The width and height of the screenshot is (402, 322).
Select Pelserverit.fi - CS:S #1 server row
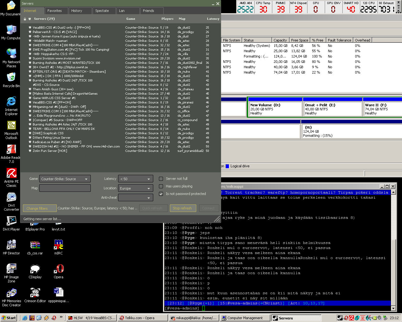tap(120, 32)
